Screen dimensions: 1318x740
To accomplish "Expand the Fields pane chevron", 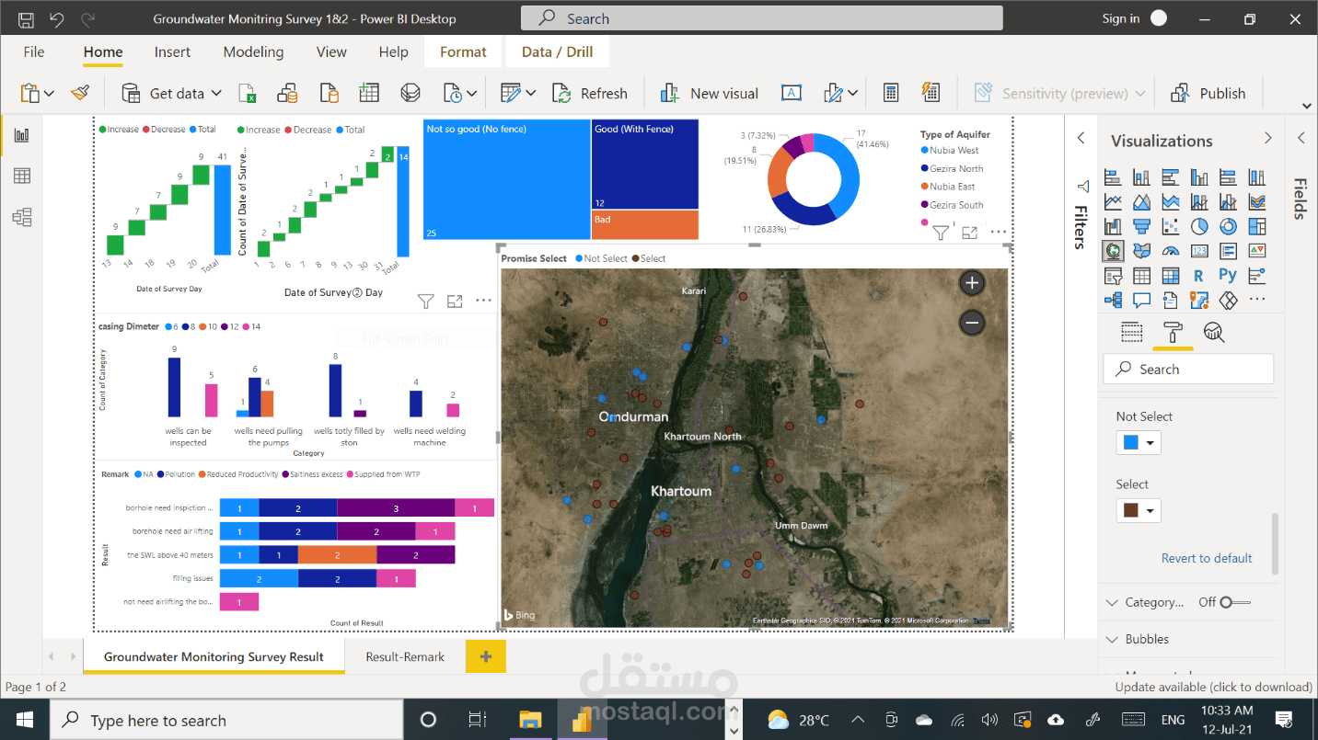I will (1301, 138).
